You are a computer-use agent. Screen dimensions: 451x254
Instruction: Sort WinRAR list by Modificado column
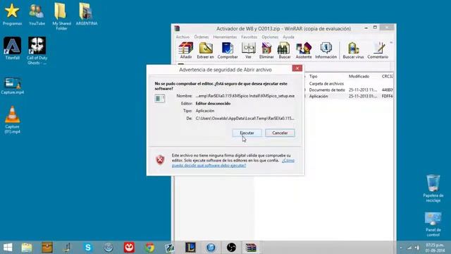pyautogui.click(x=359, y=76)
